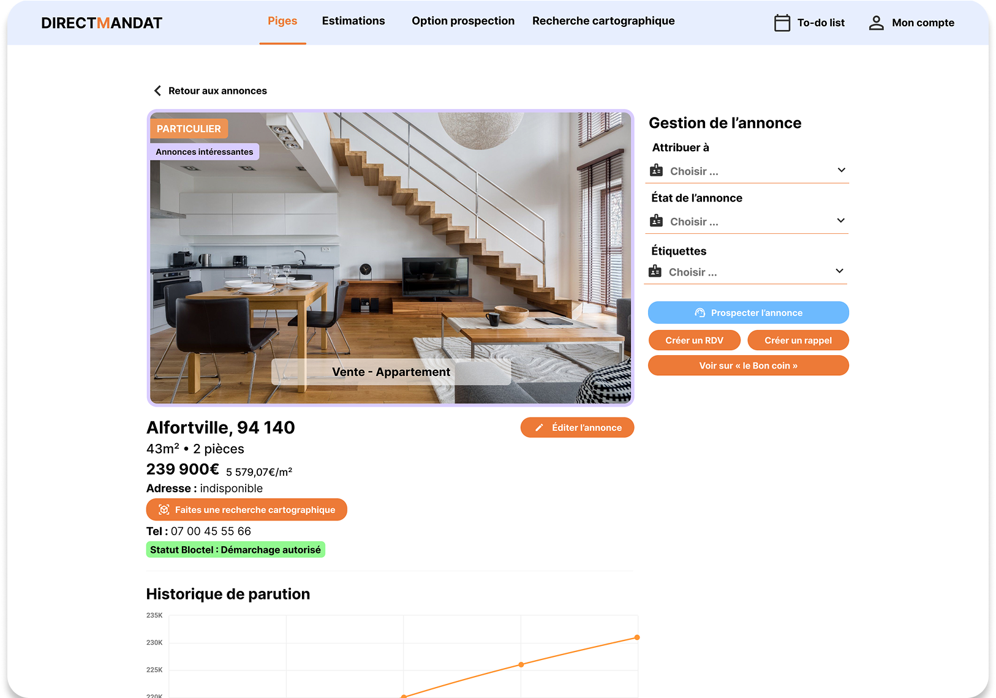996x698 pixels.
Task: Open the Étiquettes dropdown
Action: click(746, 272)
